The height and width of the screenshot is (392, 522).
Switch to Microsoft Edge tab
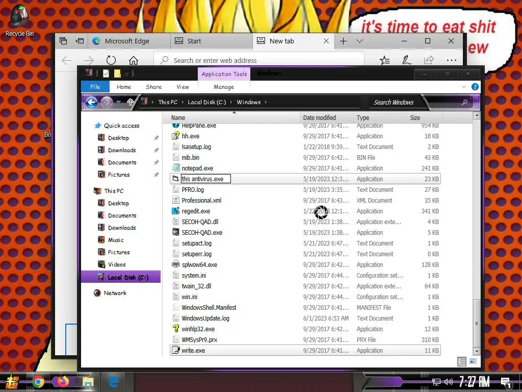[129, 41]
